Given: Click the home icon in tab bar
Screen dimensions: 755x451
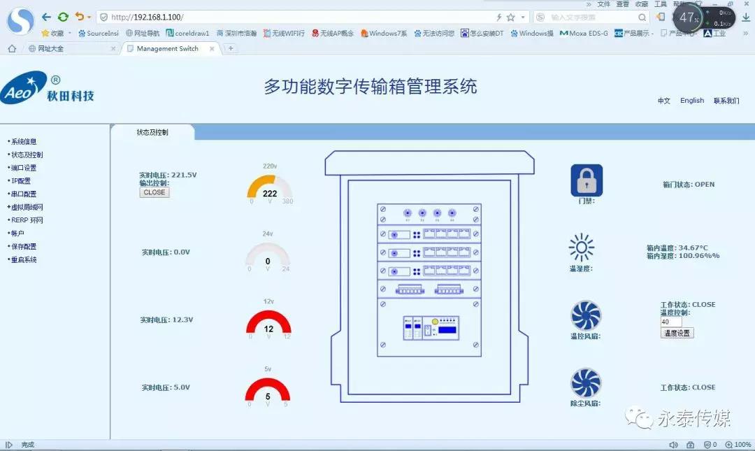Looking at the screenshot, I should coord(11,49).
